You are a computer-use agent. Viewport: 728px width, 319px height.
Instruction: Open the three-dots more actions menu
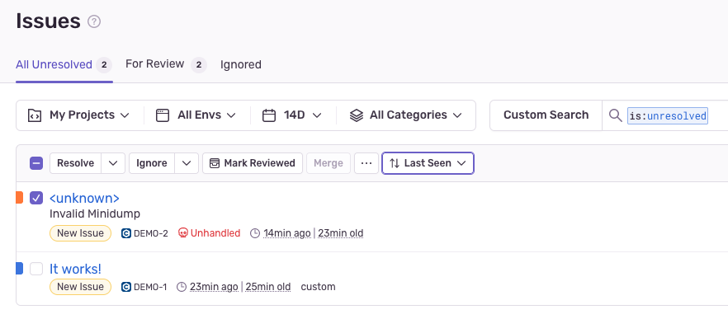(x=366, y=163)
